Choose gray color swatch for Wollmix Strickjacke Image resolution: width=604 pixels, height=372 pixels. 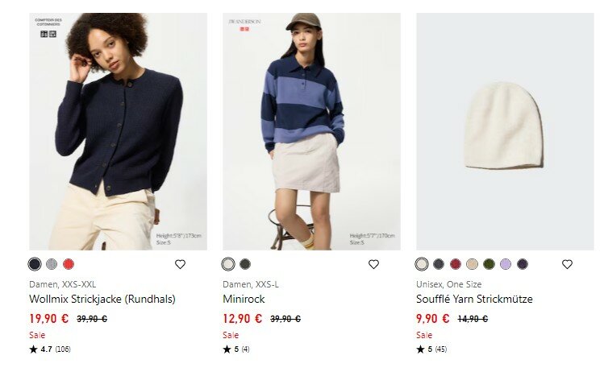coord(52,264)
